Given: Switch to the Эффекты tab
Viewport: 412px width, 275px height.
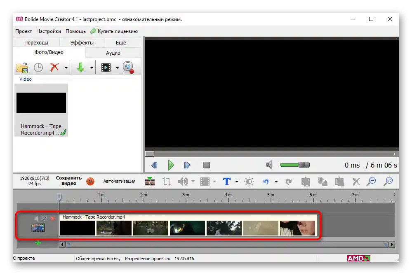Looking at the screenshot, I should point(82,42).
